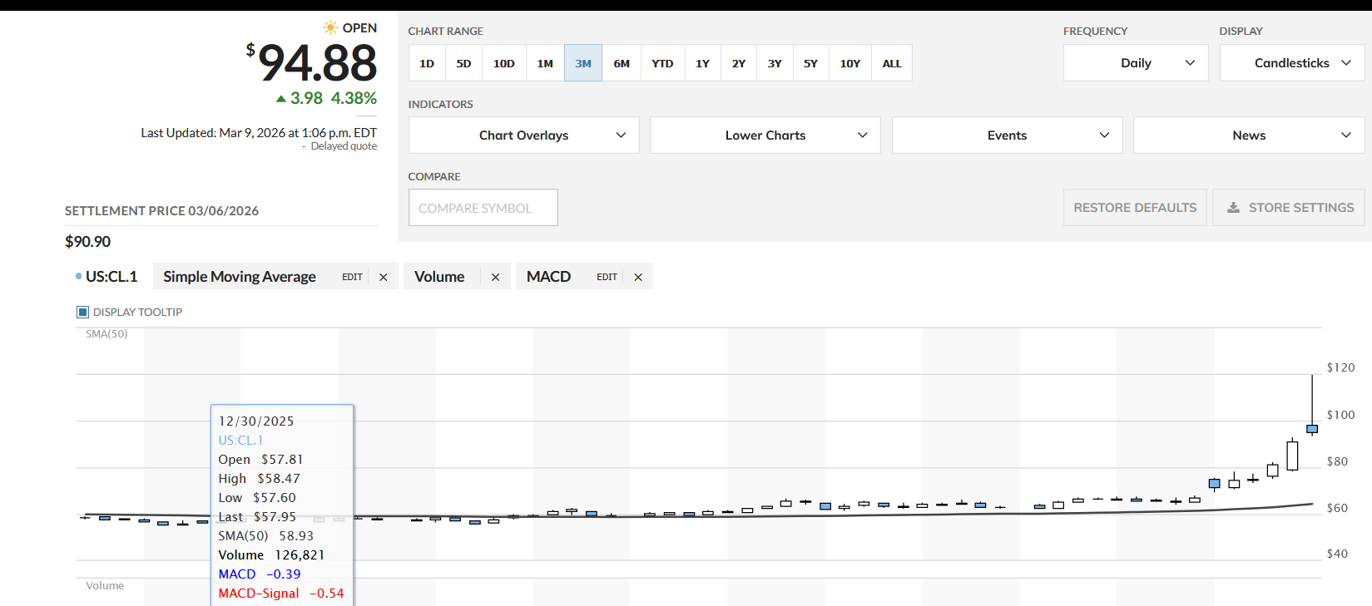Click the SMA(50) chart label
The width and height of the screenshot is (1372, 606).
(106, 334)
